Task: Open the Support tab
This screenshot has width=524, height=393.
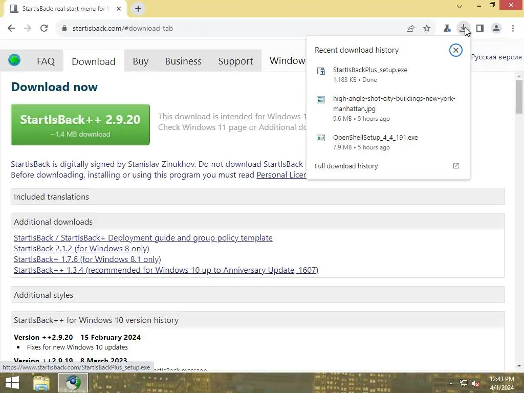Action: pos(235,61)
